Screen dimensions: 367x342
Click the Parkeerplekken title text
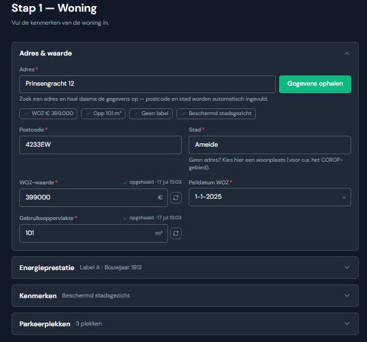pos(45,324)
